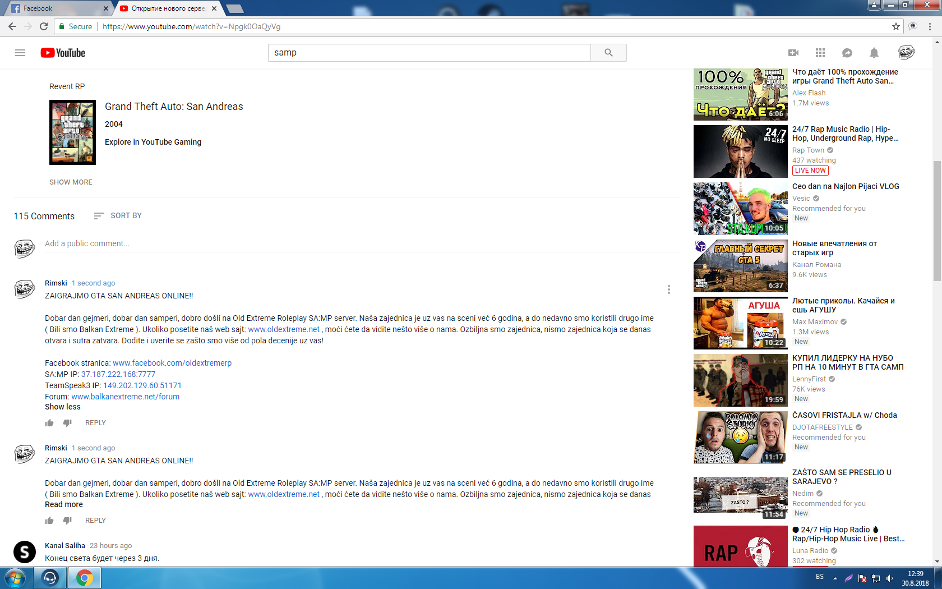Open the notifications bell
Viewport: 942px width, 589px height.
[874, 53]
